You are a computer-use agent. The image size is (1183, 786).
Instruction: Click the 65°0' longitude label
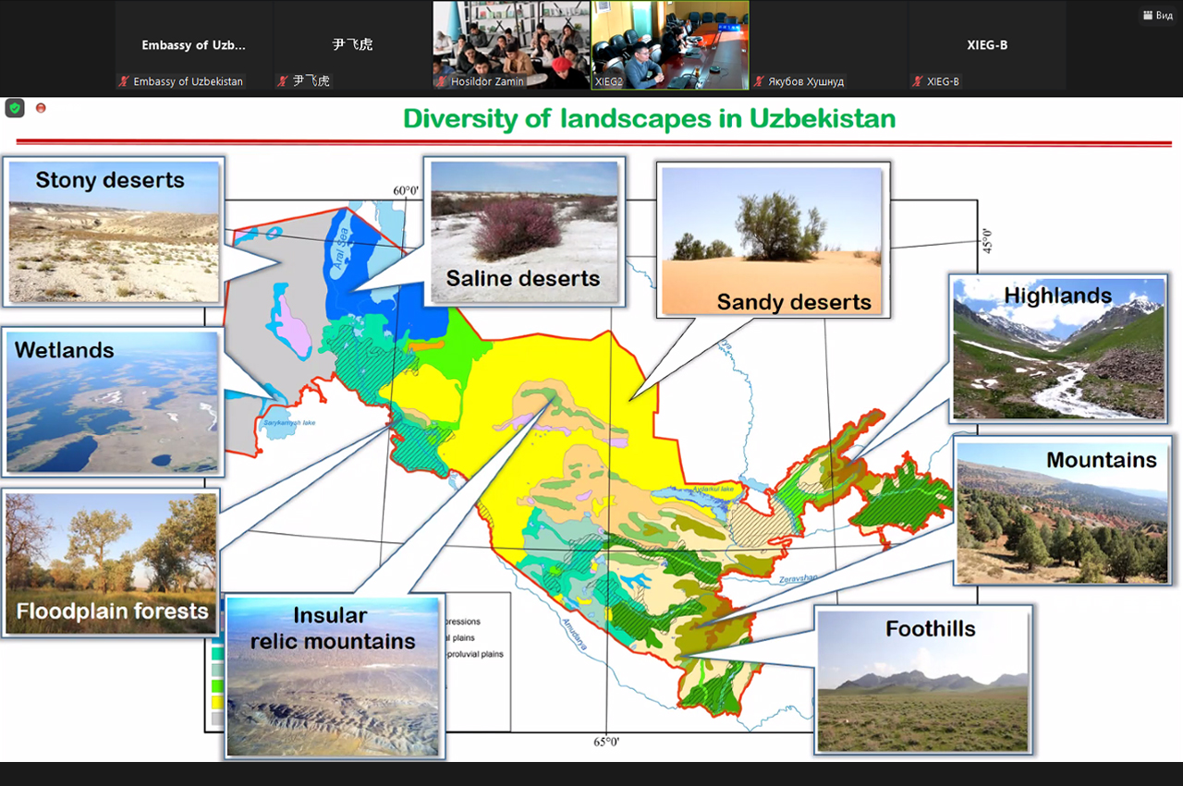[x=606, y=742]
